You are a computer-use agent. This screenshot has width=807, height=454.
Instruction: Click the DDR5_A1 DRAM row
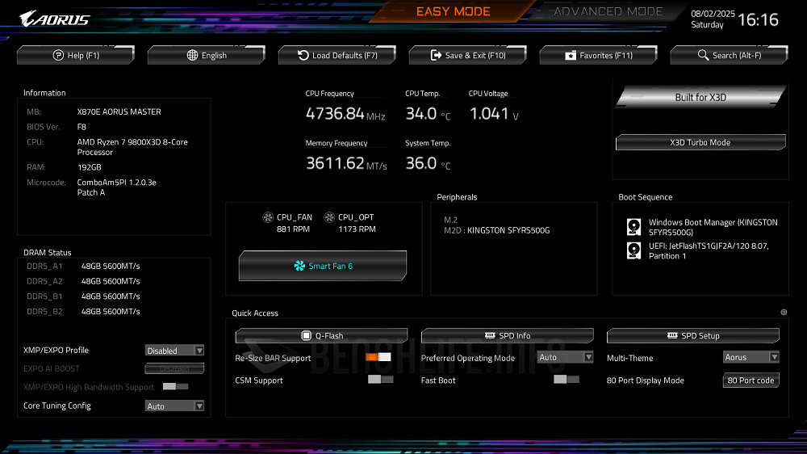(83, 266)
